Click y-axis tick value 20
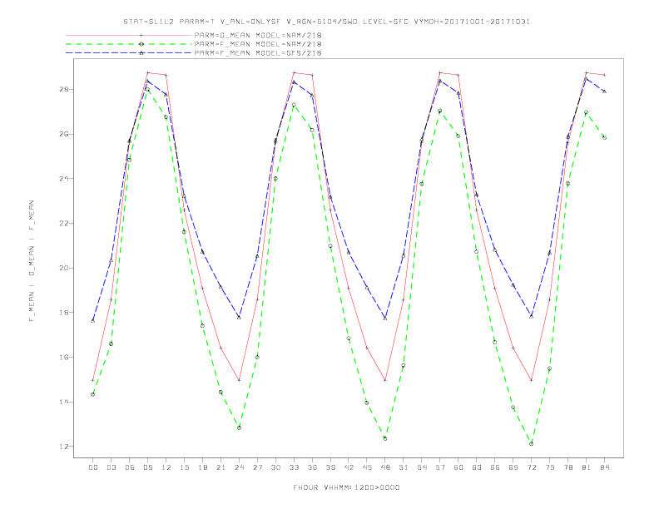Image resolution: width=659 pixels, height=509 pixels. [63, 268]
